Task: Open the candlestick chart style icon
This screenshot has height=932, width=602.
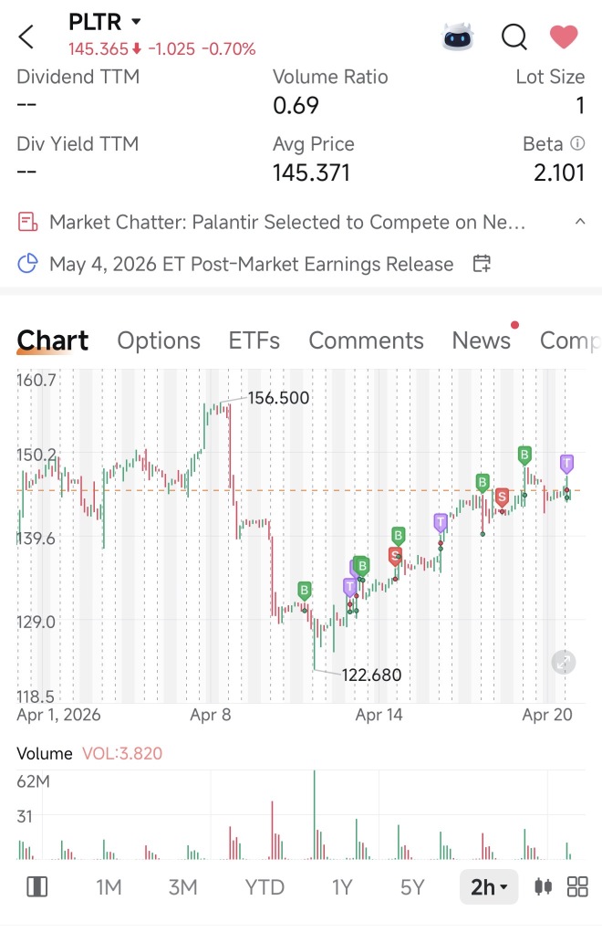Action: (543, 887)
